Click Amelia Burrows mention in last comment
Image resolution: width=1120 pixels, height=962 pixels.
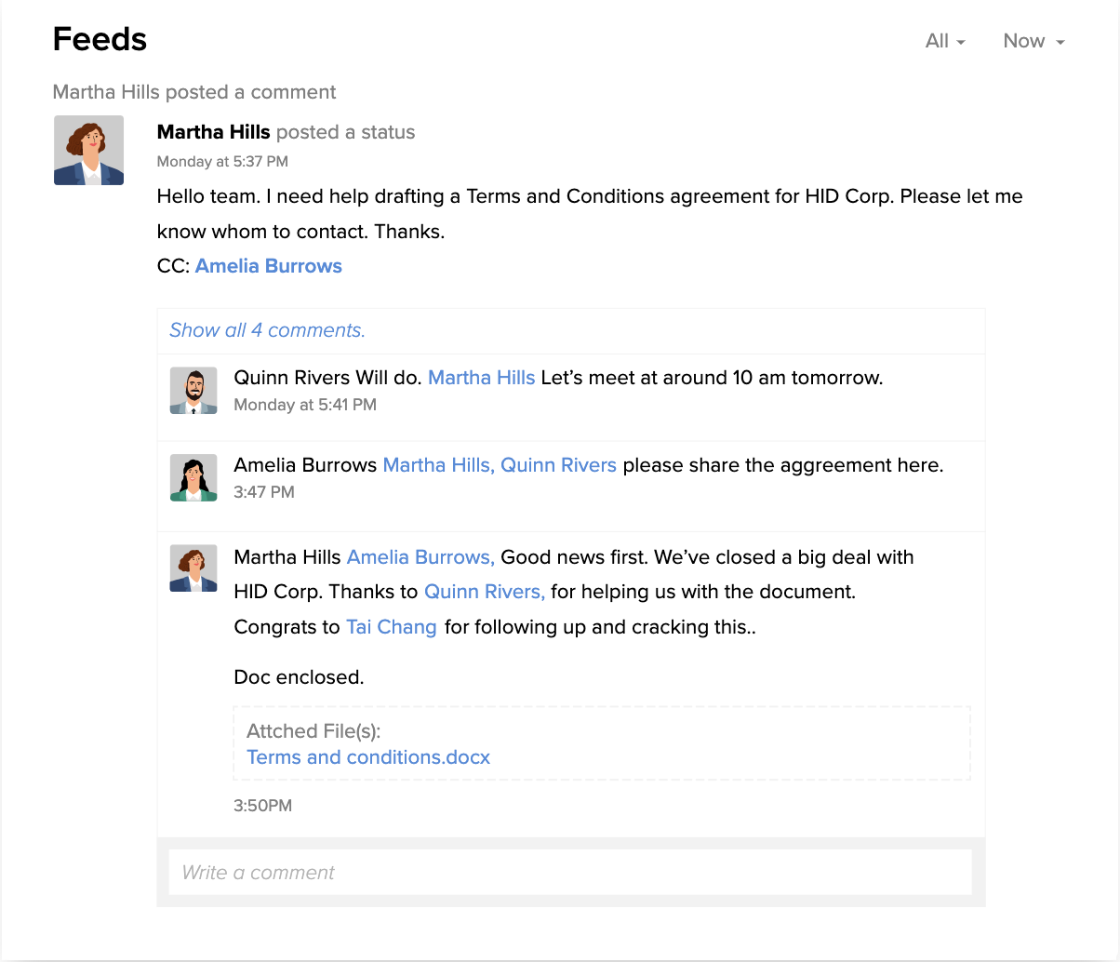click(420, 557)
